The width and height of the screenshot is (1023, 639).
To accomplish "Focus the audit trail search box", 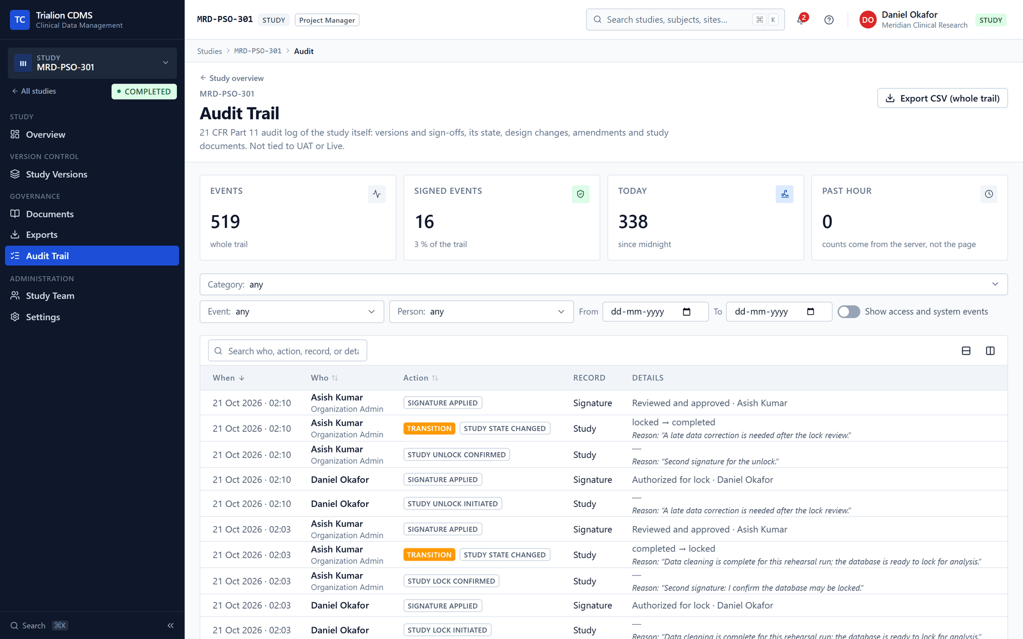I will click(x=288, y=351).
